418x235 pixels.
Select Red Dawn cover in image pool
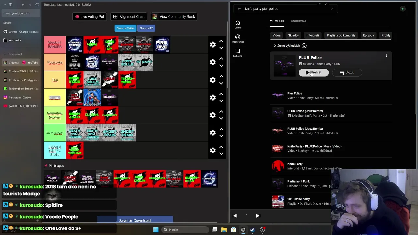[139, 179]
